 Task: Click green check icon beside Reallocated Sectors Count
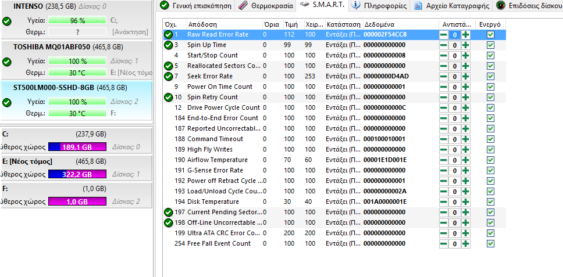[x=168, y=66]
